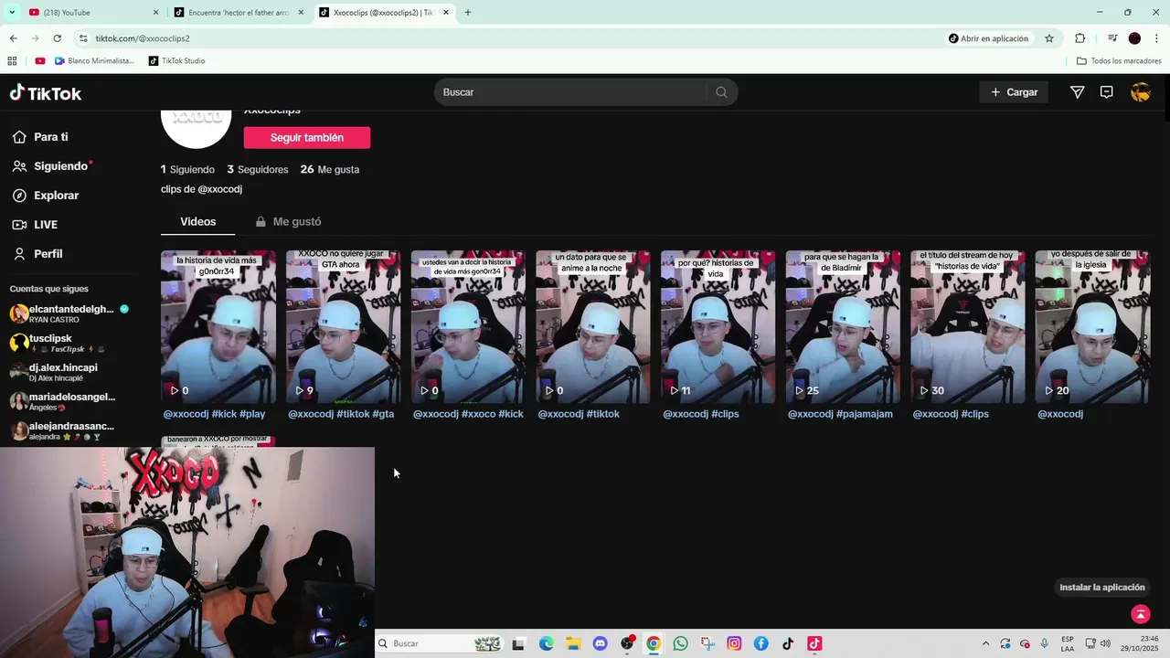Open video 'XXOCO no quiere jugar GTA ahora'
This screenshot has height=658, width=1170.
[343, 327]
